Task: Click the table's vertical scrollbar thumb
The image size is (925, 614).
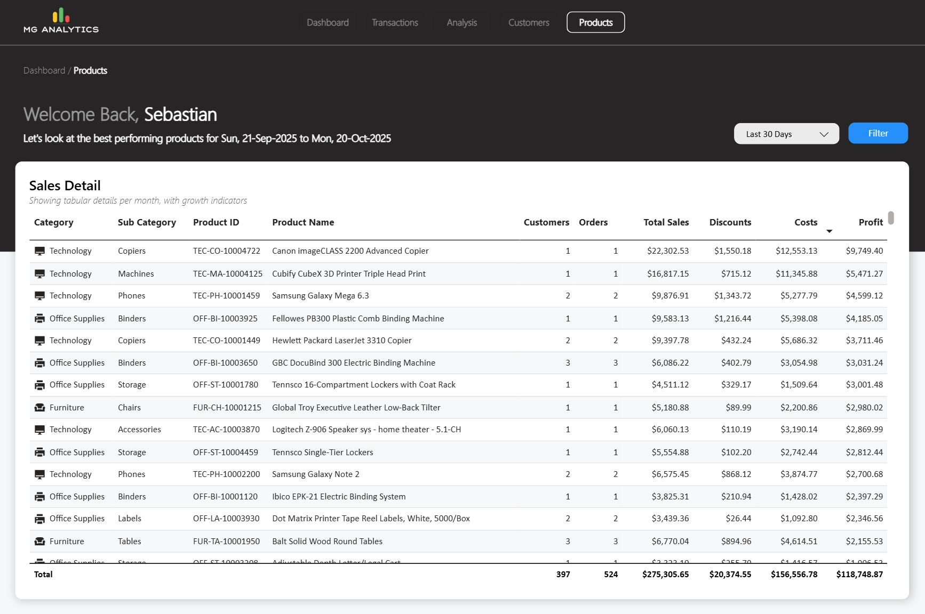Action: coord(891,218)
